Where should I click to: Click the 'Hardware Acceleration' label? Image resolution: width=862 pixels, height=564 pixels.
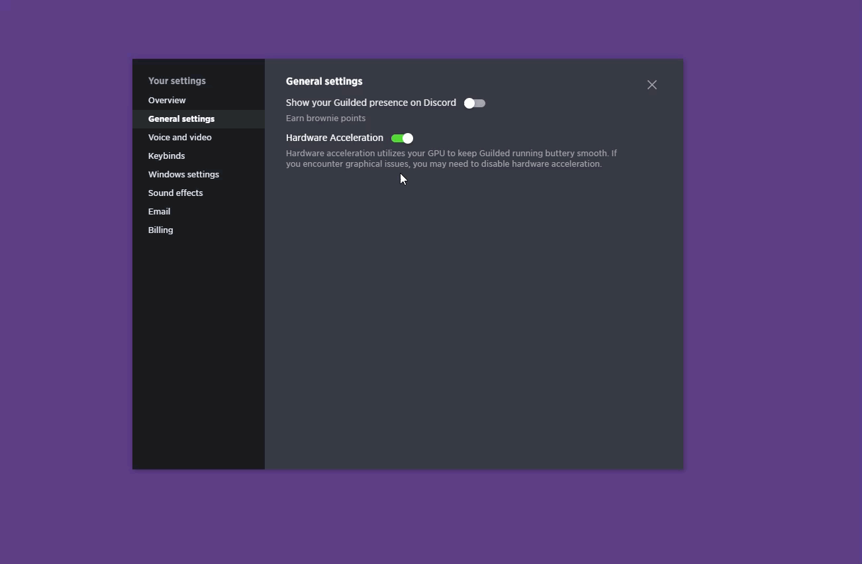pyautogui.click(x=334, y=138)
